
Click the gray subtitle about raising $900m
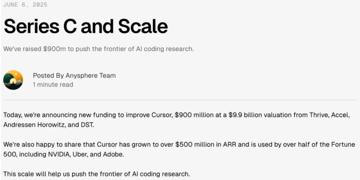coord(98,49)
